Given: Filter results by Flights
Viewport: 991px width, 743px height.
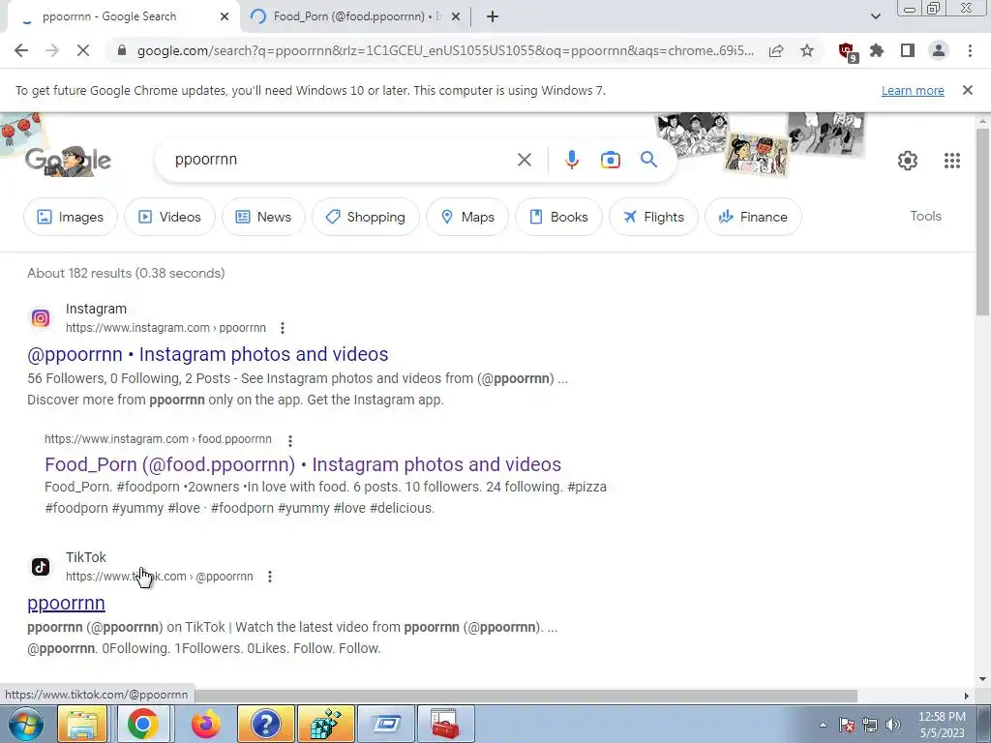Looking at the screenshot, I should click(x=653, y=217).
